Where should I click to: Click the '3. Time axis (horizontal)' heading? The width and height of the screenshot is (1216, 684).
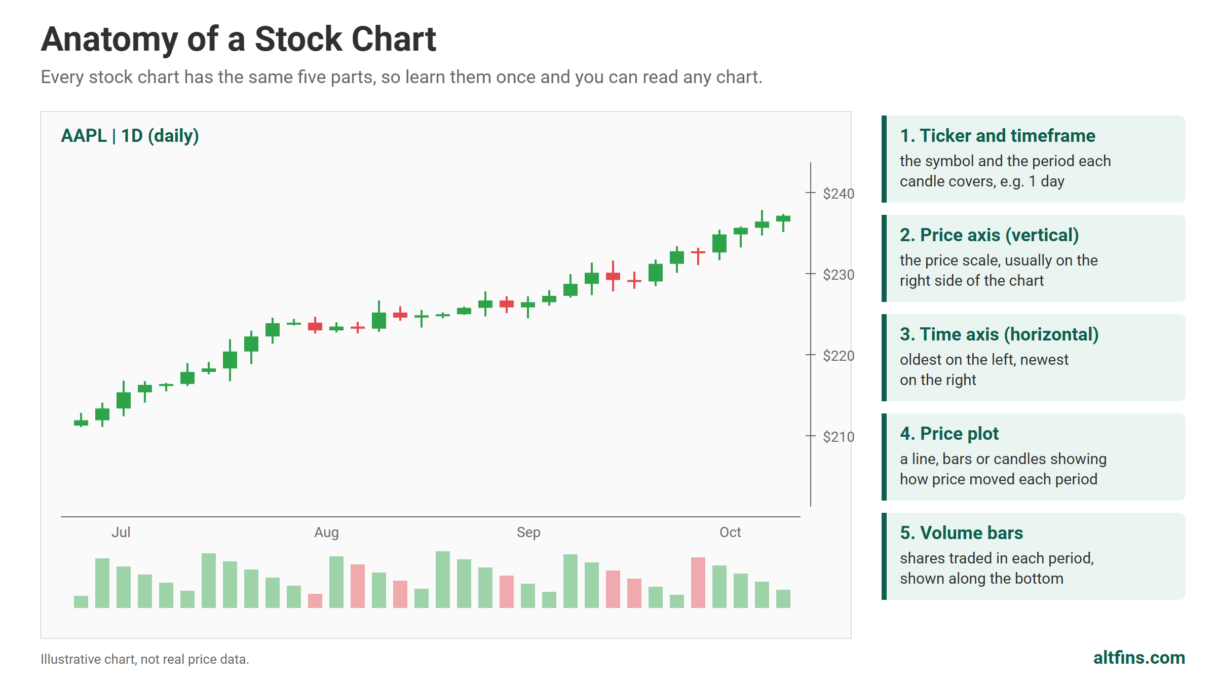(x=999, y=334)
